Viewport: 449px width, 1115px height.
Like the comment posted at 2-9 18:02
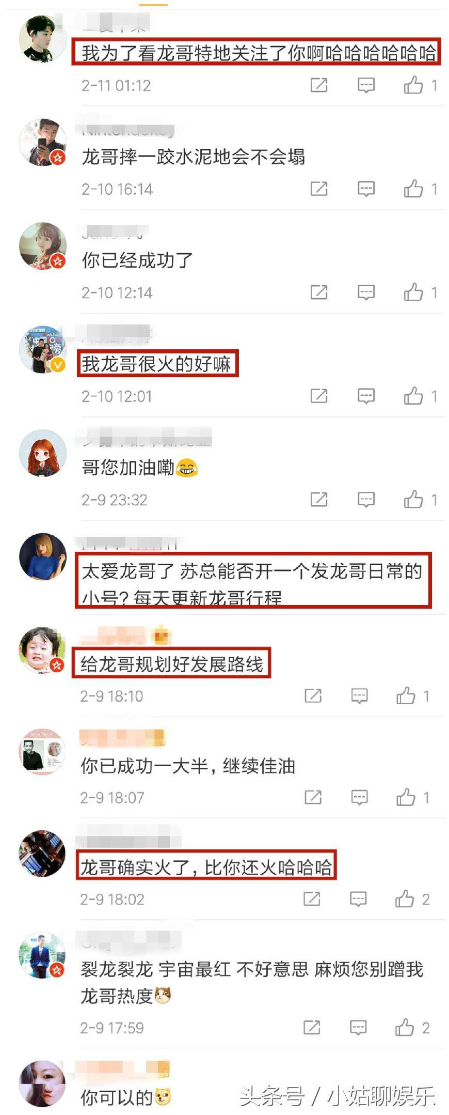pyautogui.click(x=412, y=899)
